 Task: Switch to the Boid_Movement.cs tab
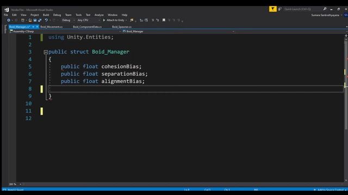click(x=52, y=27)
